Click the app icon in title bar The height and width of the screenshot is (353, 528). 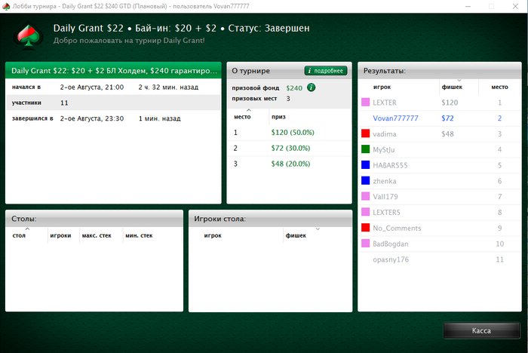click(x=6, y=6)
